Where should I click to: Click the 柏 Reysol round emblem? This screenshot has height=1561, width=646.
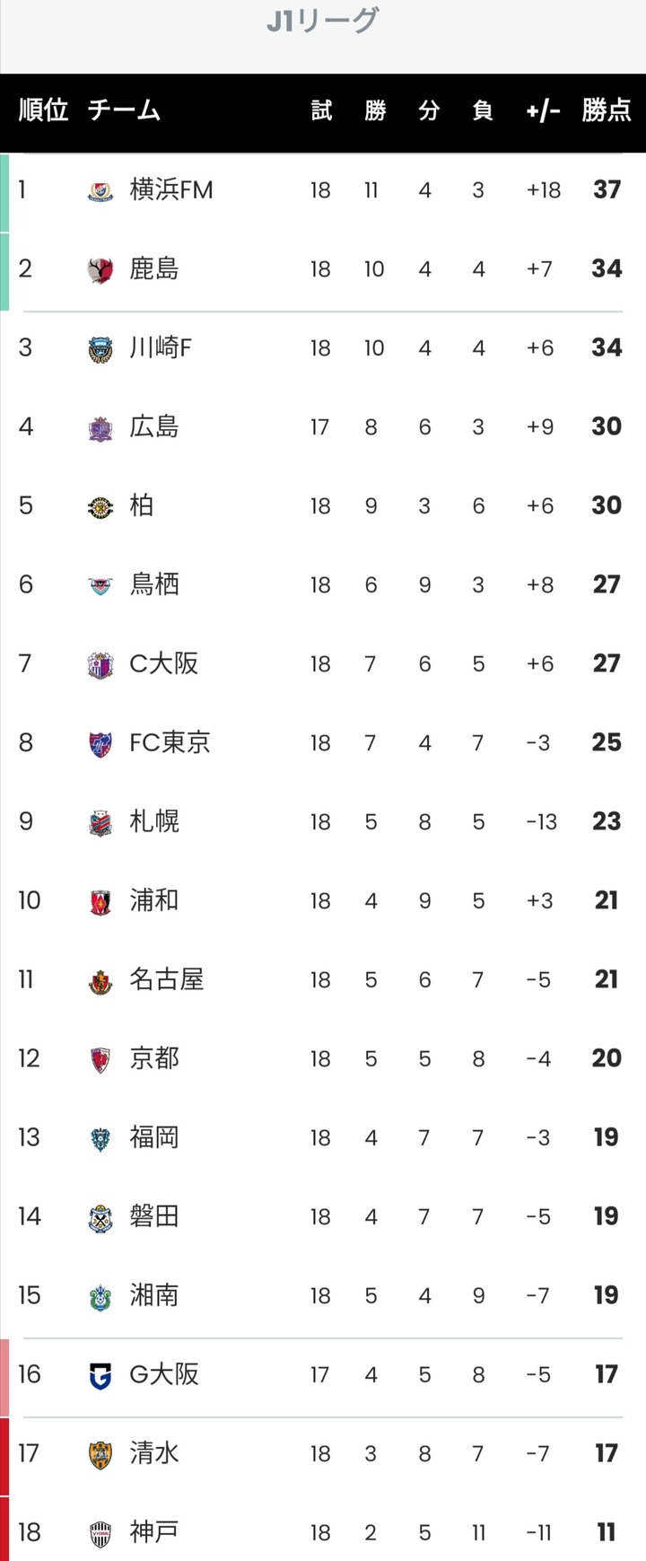(x=100, y=506)
